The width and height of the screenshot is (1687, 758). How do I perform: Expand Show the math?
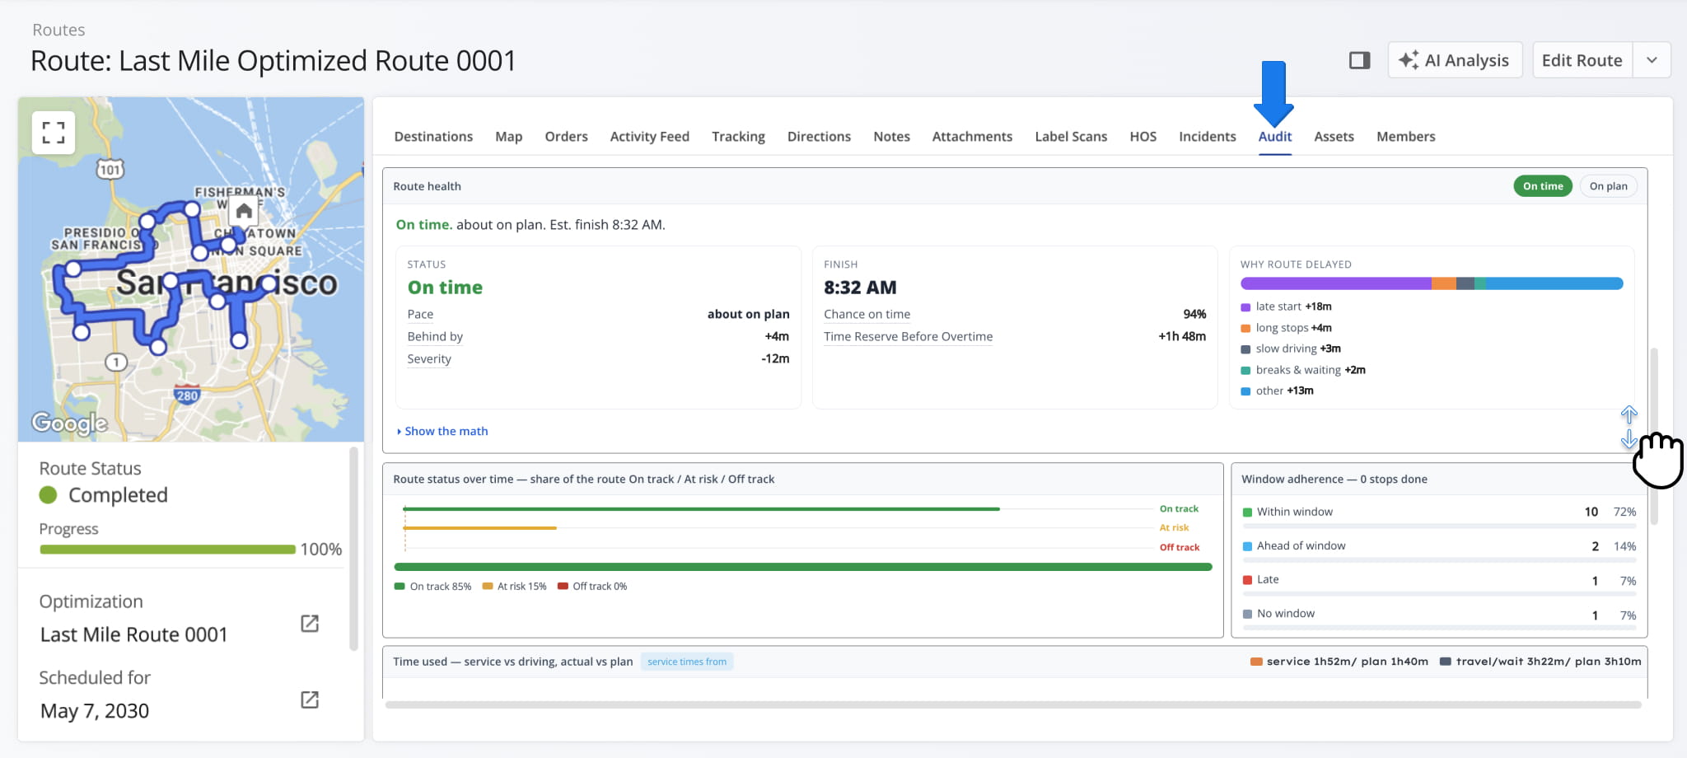pyautogui.click(x=442, y=431)
